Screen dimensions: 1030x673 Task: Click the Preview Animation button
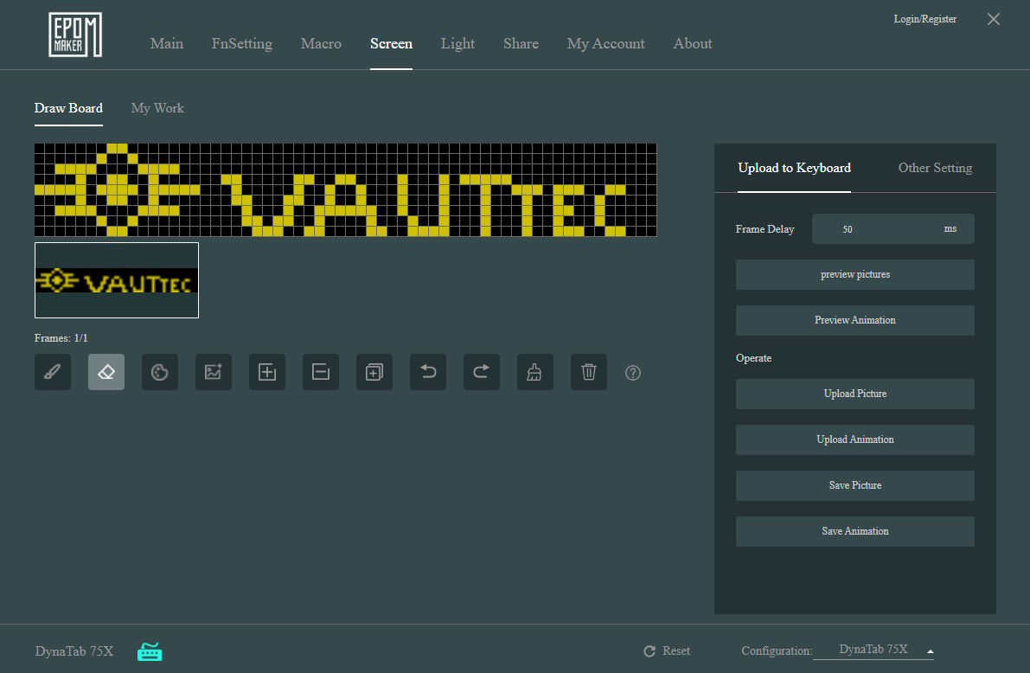[x=855, y=320]
